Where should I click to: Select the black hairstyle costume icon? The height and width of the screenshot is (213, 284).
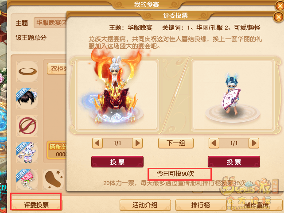27,98
